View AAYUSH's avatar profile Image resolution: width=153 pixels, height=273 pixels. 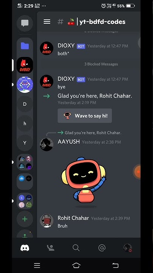(46, 144)
